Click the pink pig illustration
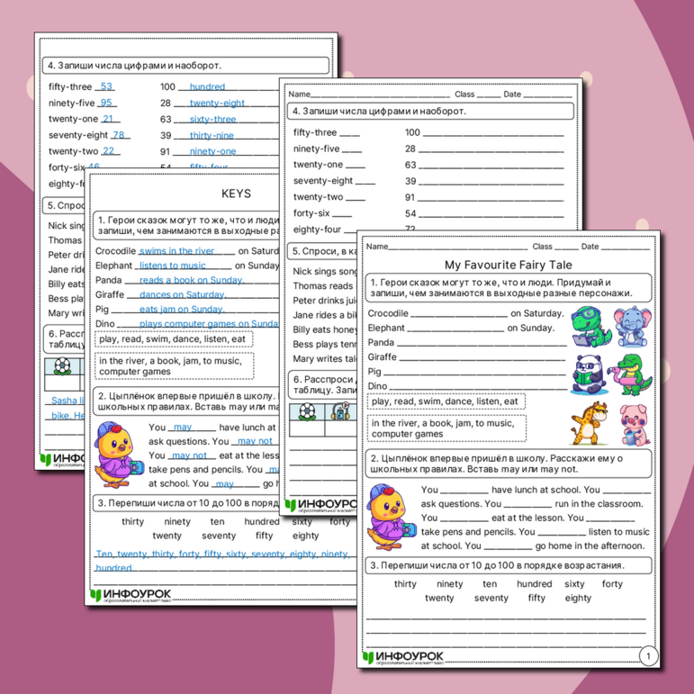The image size is (694, 694). point(635,425)
